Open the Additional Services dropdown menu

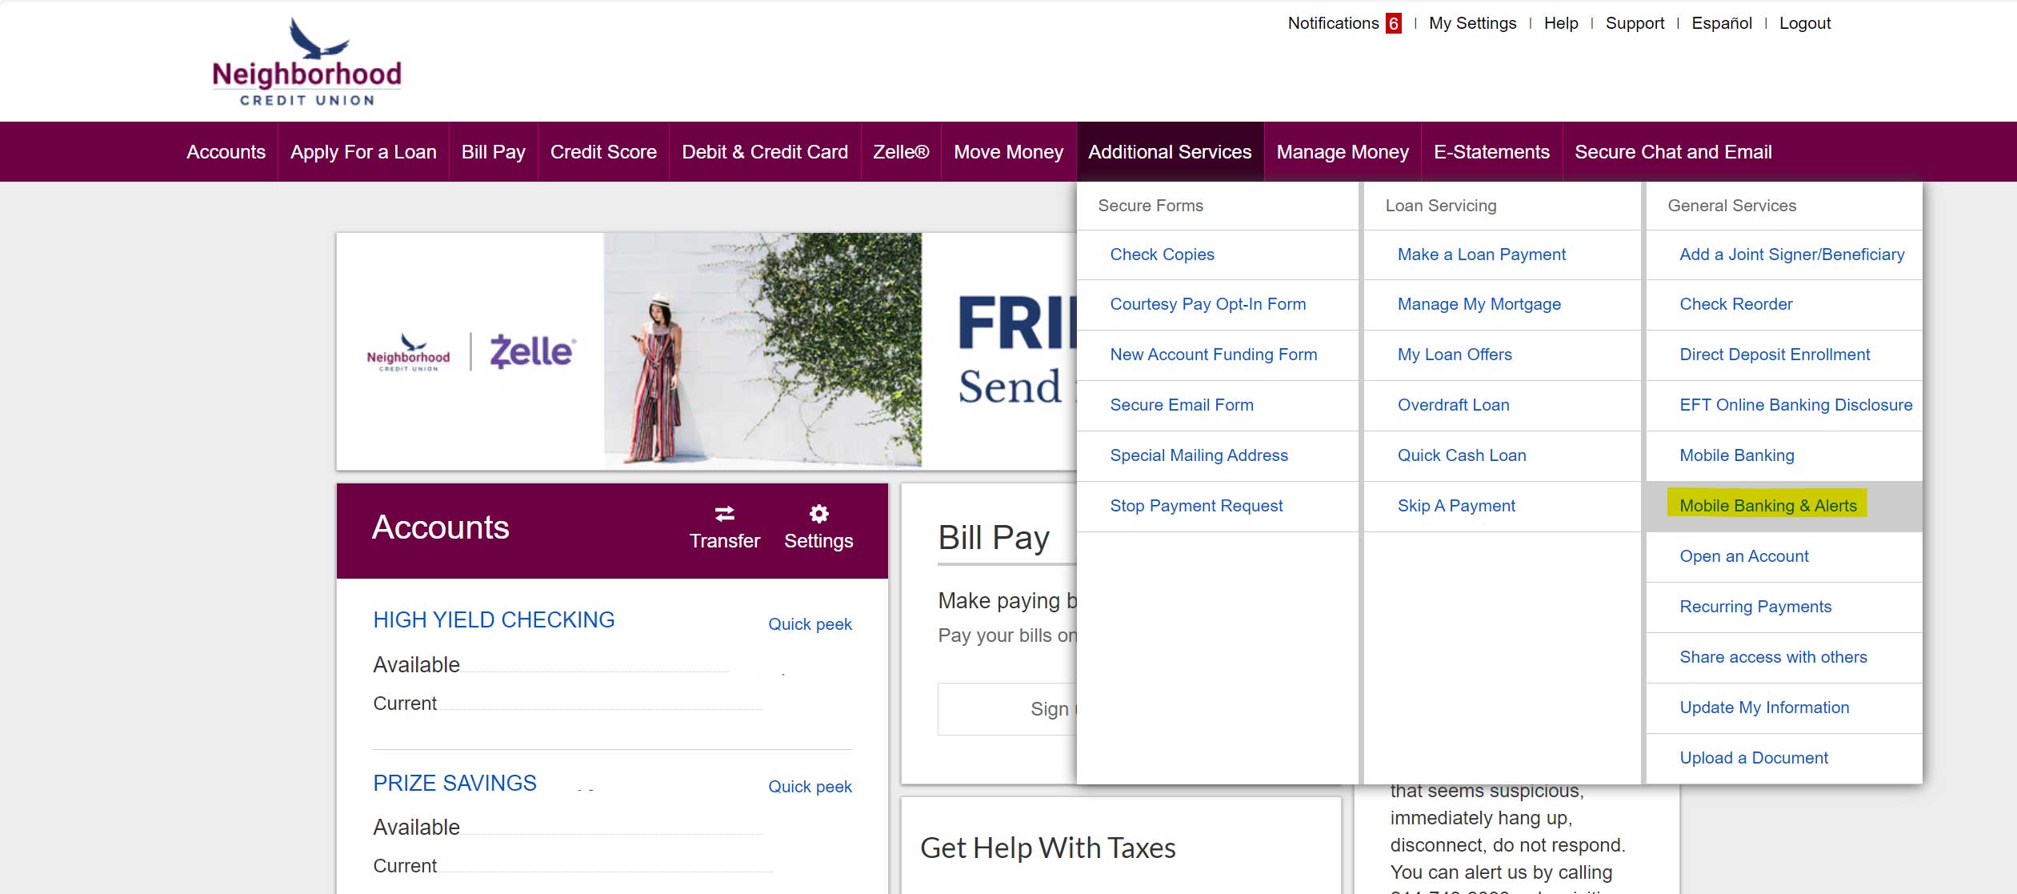click(1169, 150)
